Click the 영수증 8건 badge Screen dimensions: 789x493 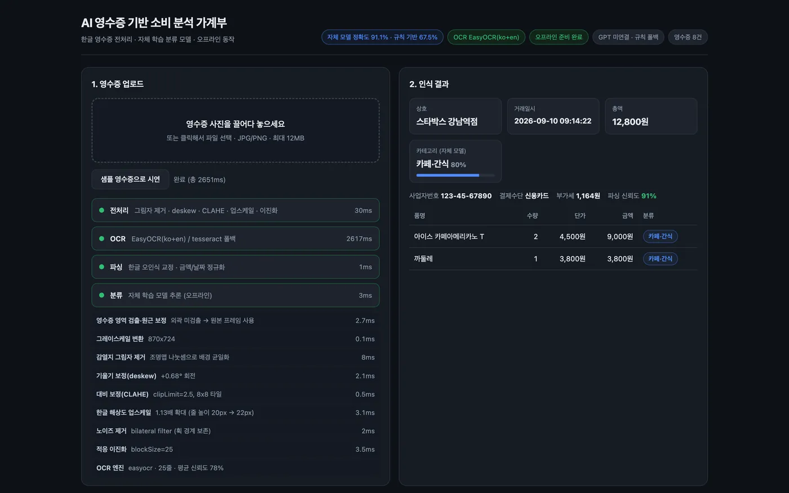click(x=688, y=37)
